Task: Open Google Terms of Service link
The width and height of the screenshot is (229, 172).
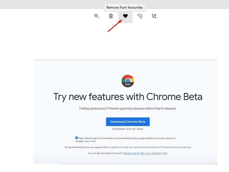Action: 120,147
